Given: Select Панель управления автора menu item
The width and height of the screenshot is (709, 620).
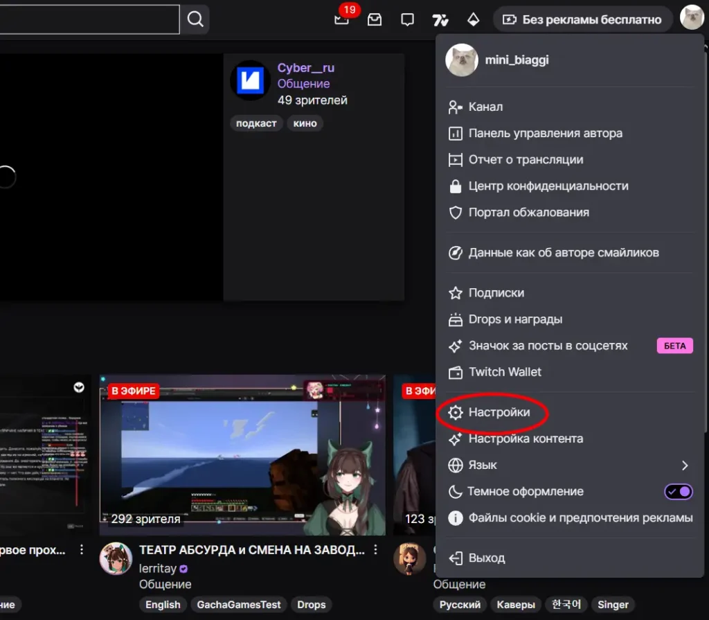Looking at the screenshot, I should [545, 134].
